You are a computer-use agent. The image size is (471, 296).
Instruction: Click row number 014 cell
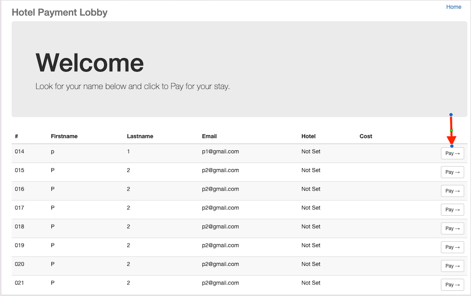point(20,152)
